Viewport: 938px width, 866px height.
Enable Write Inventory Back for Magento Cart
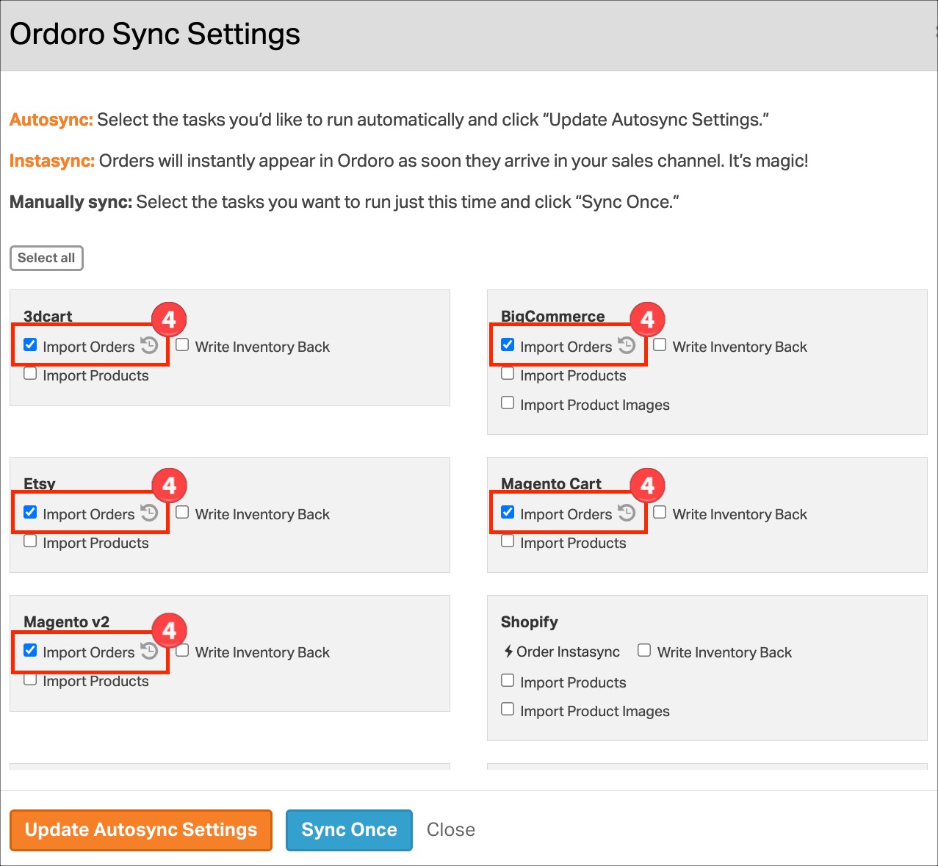[660, 512]
